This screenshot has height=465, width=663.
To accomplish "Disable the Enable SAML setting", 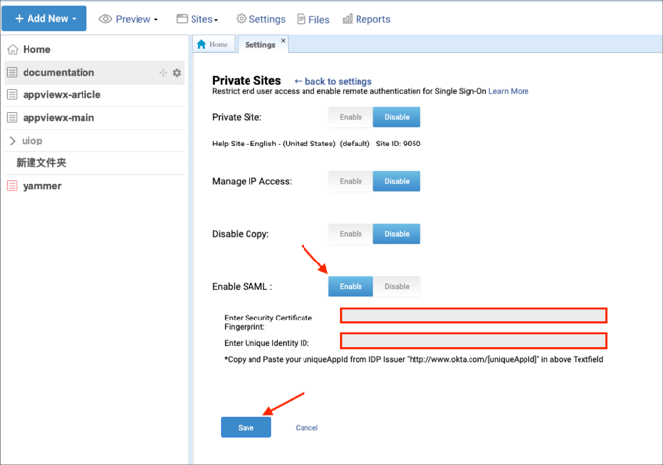I will (x=397, y=286).
